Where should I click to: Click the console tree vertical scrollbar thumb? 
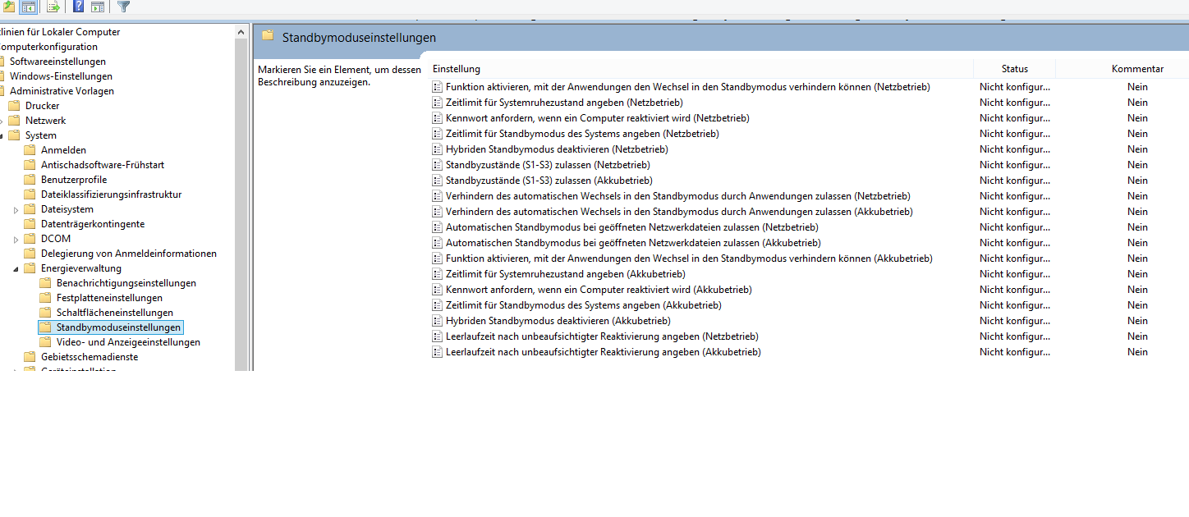(x=241, y=205)
